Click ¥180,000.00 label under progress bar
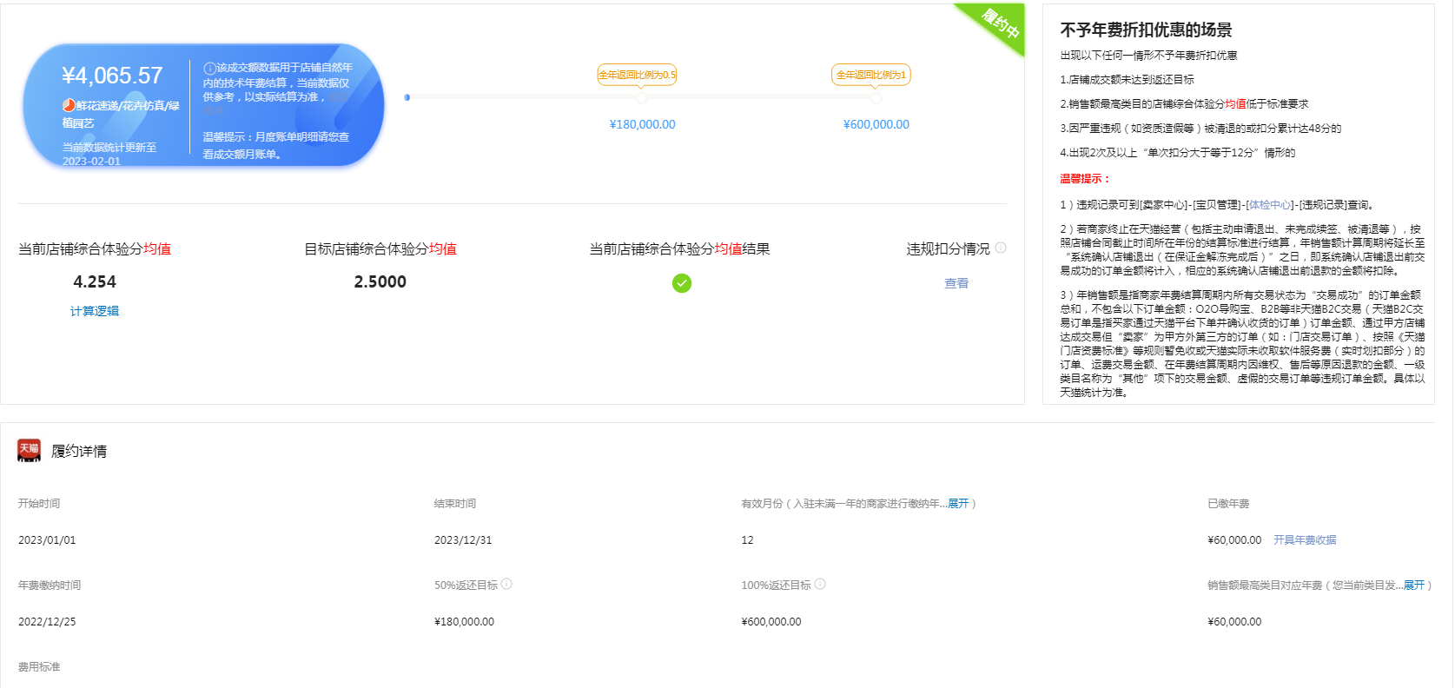Image resolution: width=1455 pixels, height=688 pixels. click(x=643, y=124)
